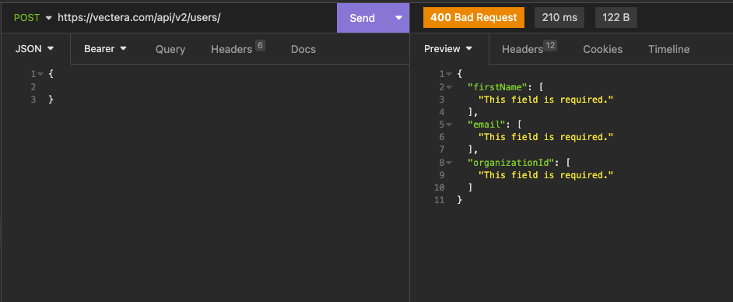This screenshot has height=302, width=733.
Task: Collapse the email array fold arrow
Action: (x=449, y=125)
